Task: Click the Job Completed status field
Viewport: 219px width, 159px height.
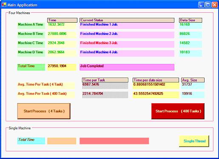Action: click(127, 67)
